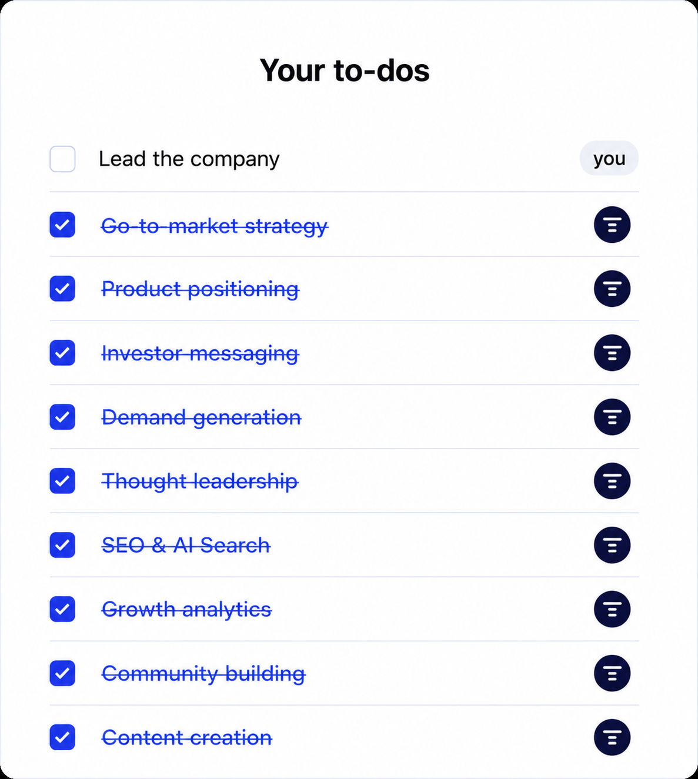Click the assignee icon beside Investor messaging
Screen dimensions: 698x779
[x=612, y=353]
